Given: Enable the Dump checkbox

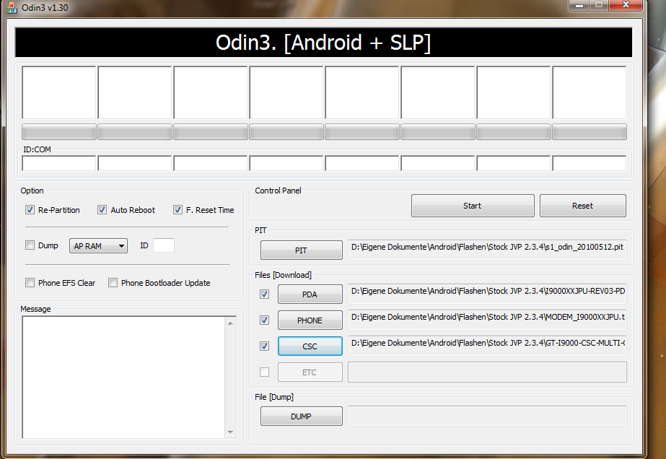Looking at the screenshot, I should 30,245.
